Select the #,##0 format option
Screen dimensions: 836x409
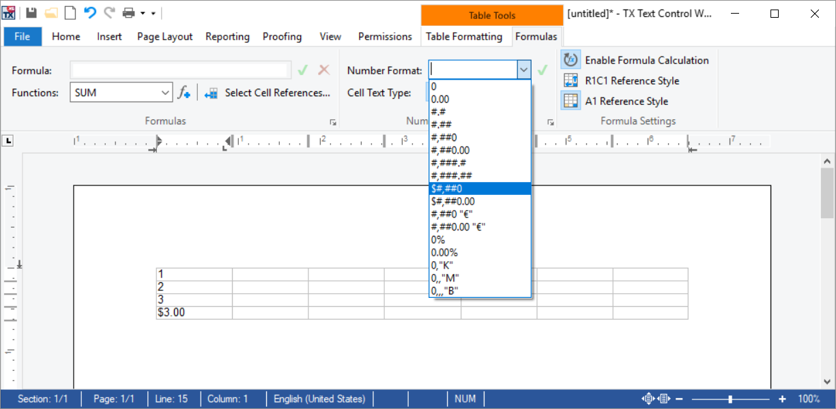click(x=480, y=138)
